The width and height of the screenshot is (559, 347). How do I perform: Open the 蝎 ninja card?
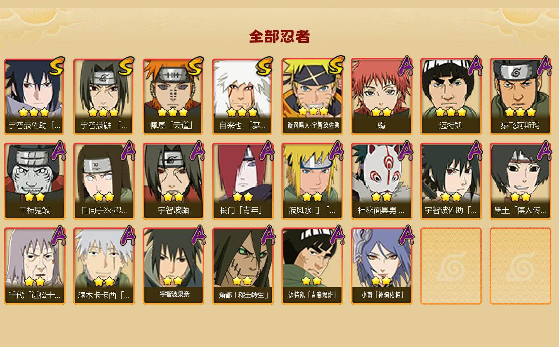[381, 96]
